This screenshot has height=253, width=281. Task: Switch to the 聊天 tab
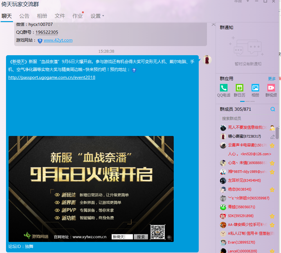coord(7,16)
